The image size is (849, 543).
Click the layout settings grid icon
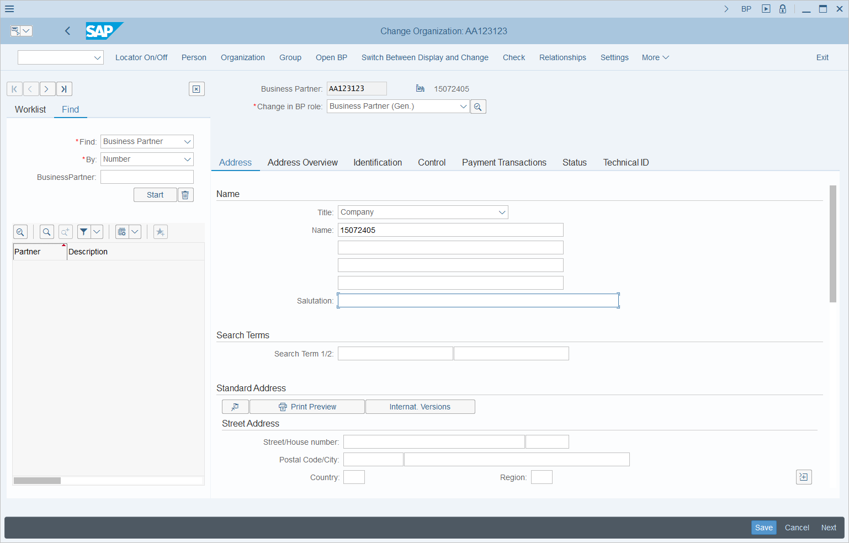pos(122,232)
